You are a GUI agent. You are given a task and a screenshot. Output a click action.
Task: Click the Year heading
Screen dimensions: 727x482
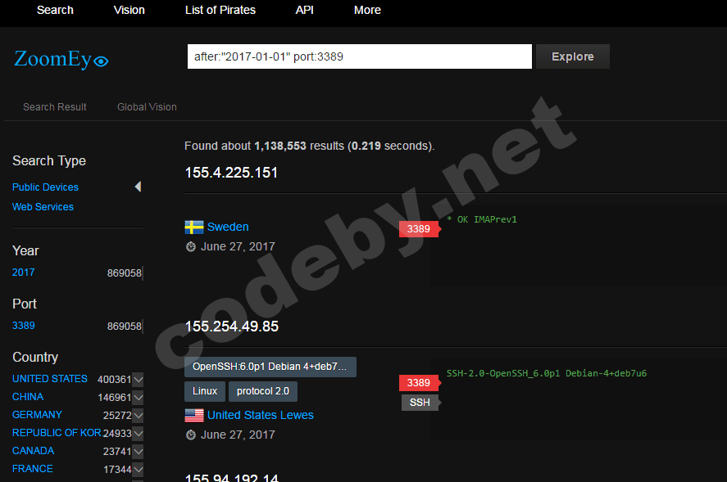pyautogui.click(x=25, y=250)
